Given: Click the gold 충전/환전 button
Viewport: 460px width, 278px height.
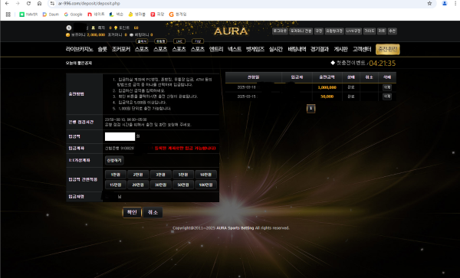Looking at the screenshot, I should tap(387, 49).
